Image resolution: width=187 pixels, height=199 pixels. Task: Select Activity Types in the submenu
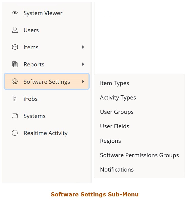[118, 98]
